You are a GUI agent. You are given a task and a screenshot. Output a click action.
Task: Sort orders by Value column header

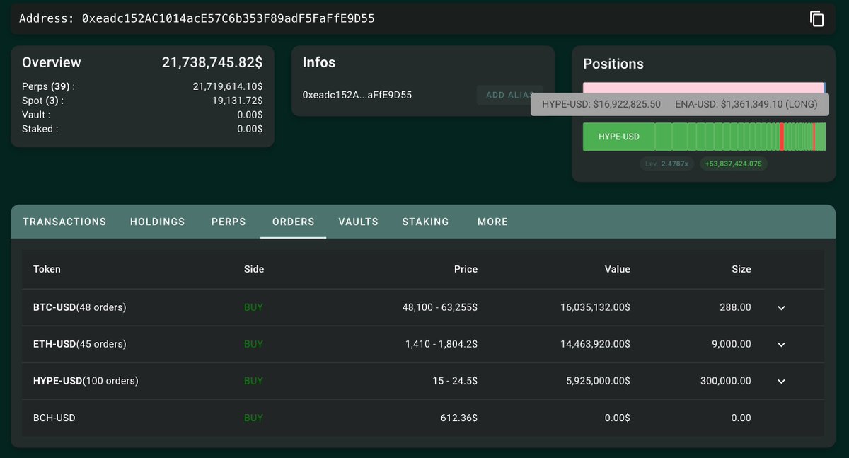pos(617,269)
